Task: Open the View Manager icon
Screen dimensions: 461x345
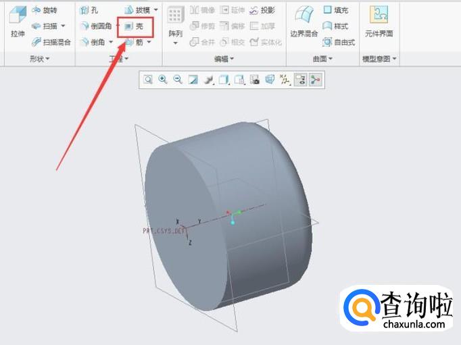Action: coord(254,80)
